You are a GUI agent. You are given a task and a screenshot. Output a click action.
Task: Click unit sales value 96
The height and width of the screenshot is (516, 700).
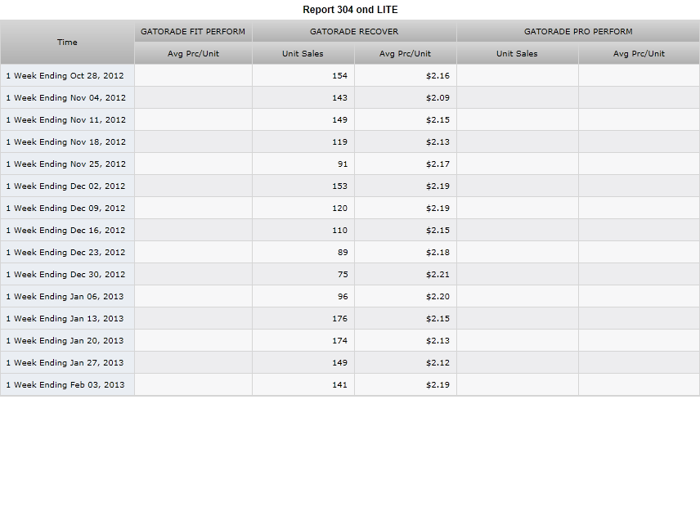tap(343, 296)
